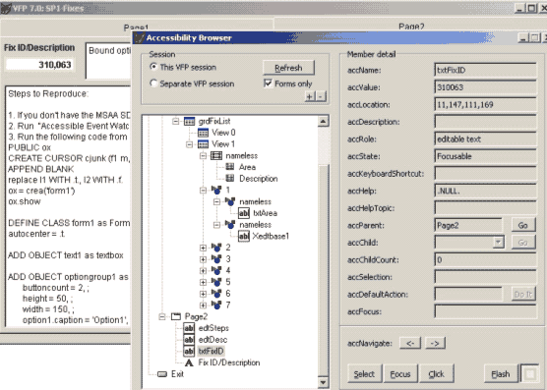Toggle the Forms only checkbox
547x390 pixels.
coord(268,84)
